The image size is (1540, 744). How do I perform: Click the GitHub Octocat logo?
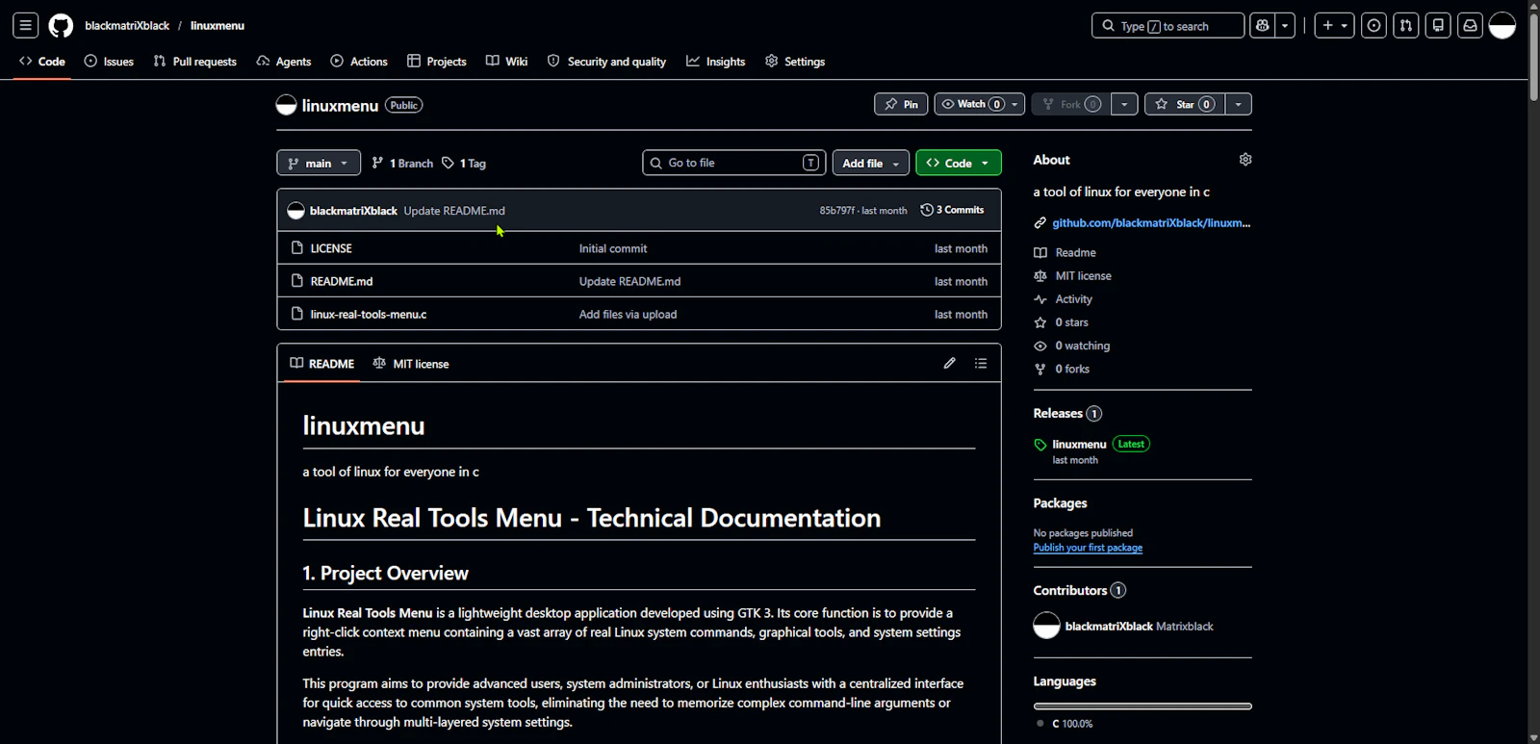[61, 26]
